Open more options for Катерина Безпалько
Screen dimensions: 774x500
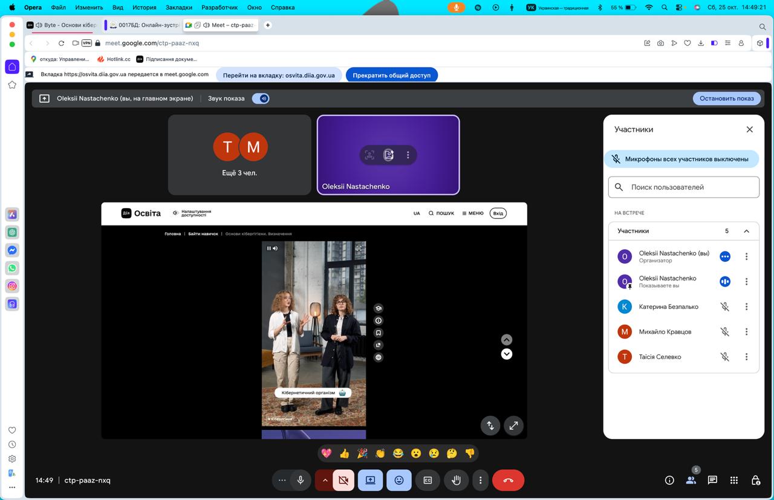[746, 307]
